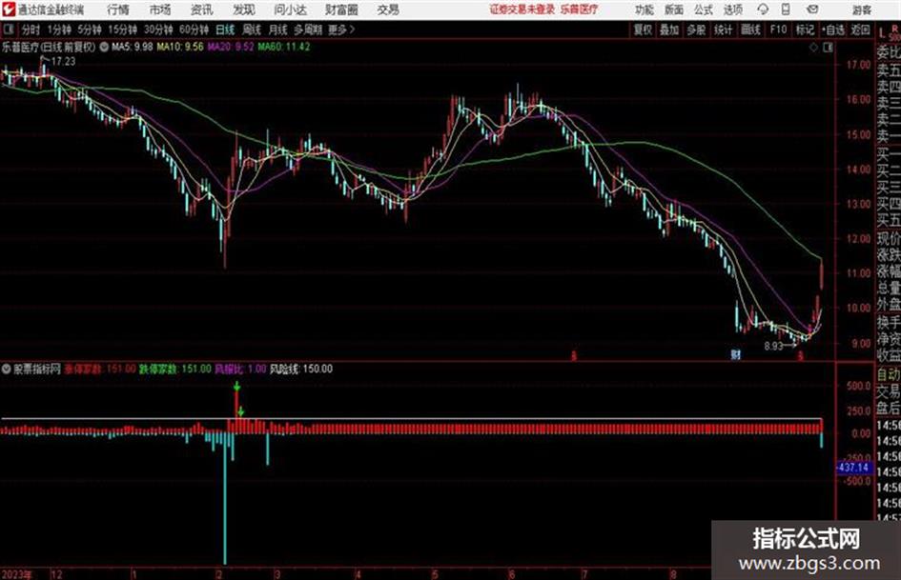
Task: Click the 通达信 red logo icon
Action: (x=9, y=10)
